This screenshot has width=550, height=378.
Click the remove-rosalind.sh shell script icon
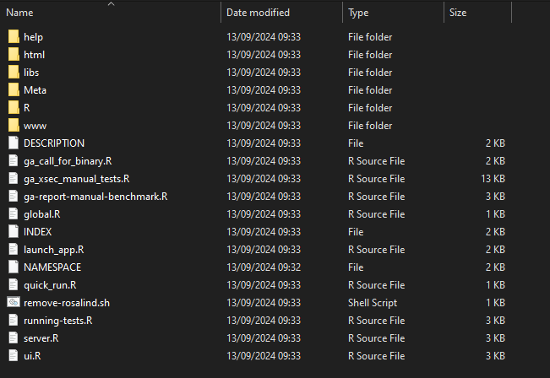pyautogui.click(x=13, y=303)
